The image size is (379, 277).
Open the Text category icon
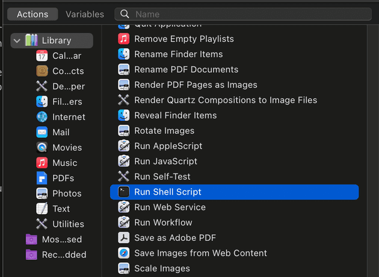42,209
